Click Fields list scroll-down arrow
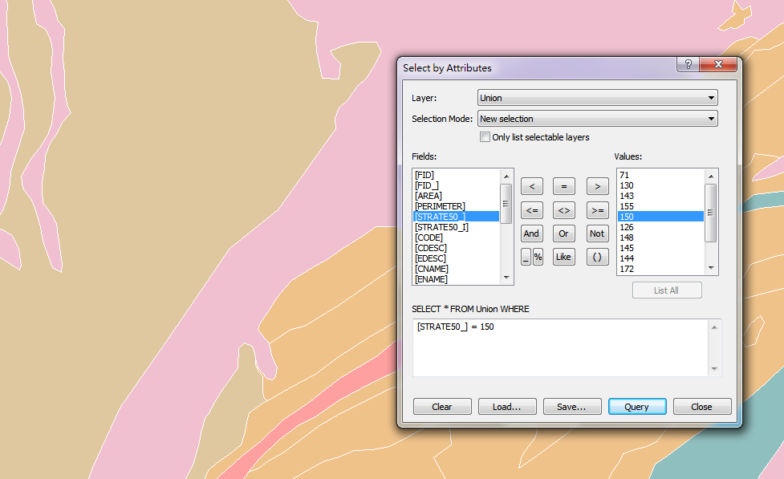The width and height of the screenshot is (784, 479). [x=506, y=278]
